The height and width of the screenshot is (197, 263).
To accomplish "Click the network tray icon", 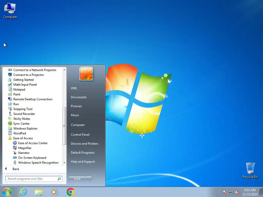I will (231, 192).
